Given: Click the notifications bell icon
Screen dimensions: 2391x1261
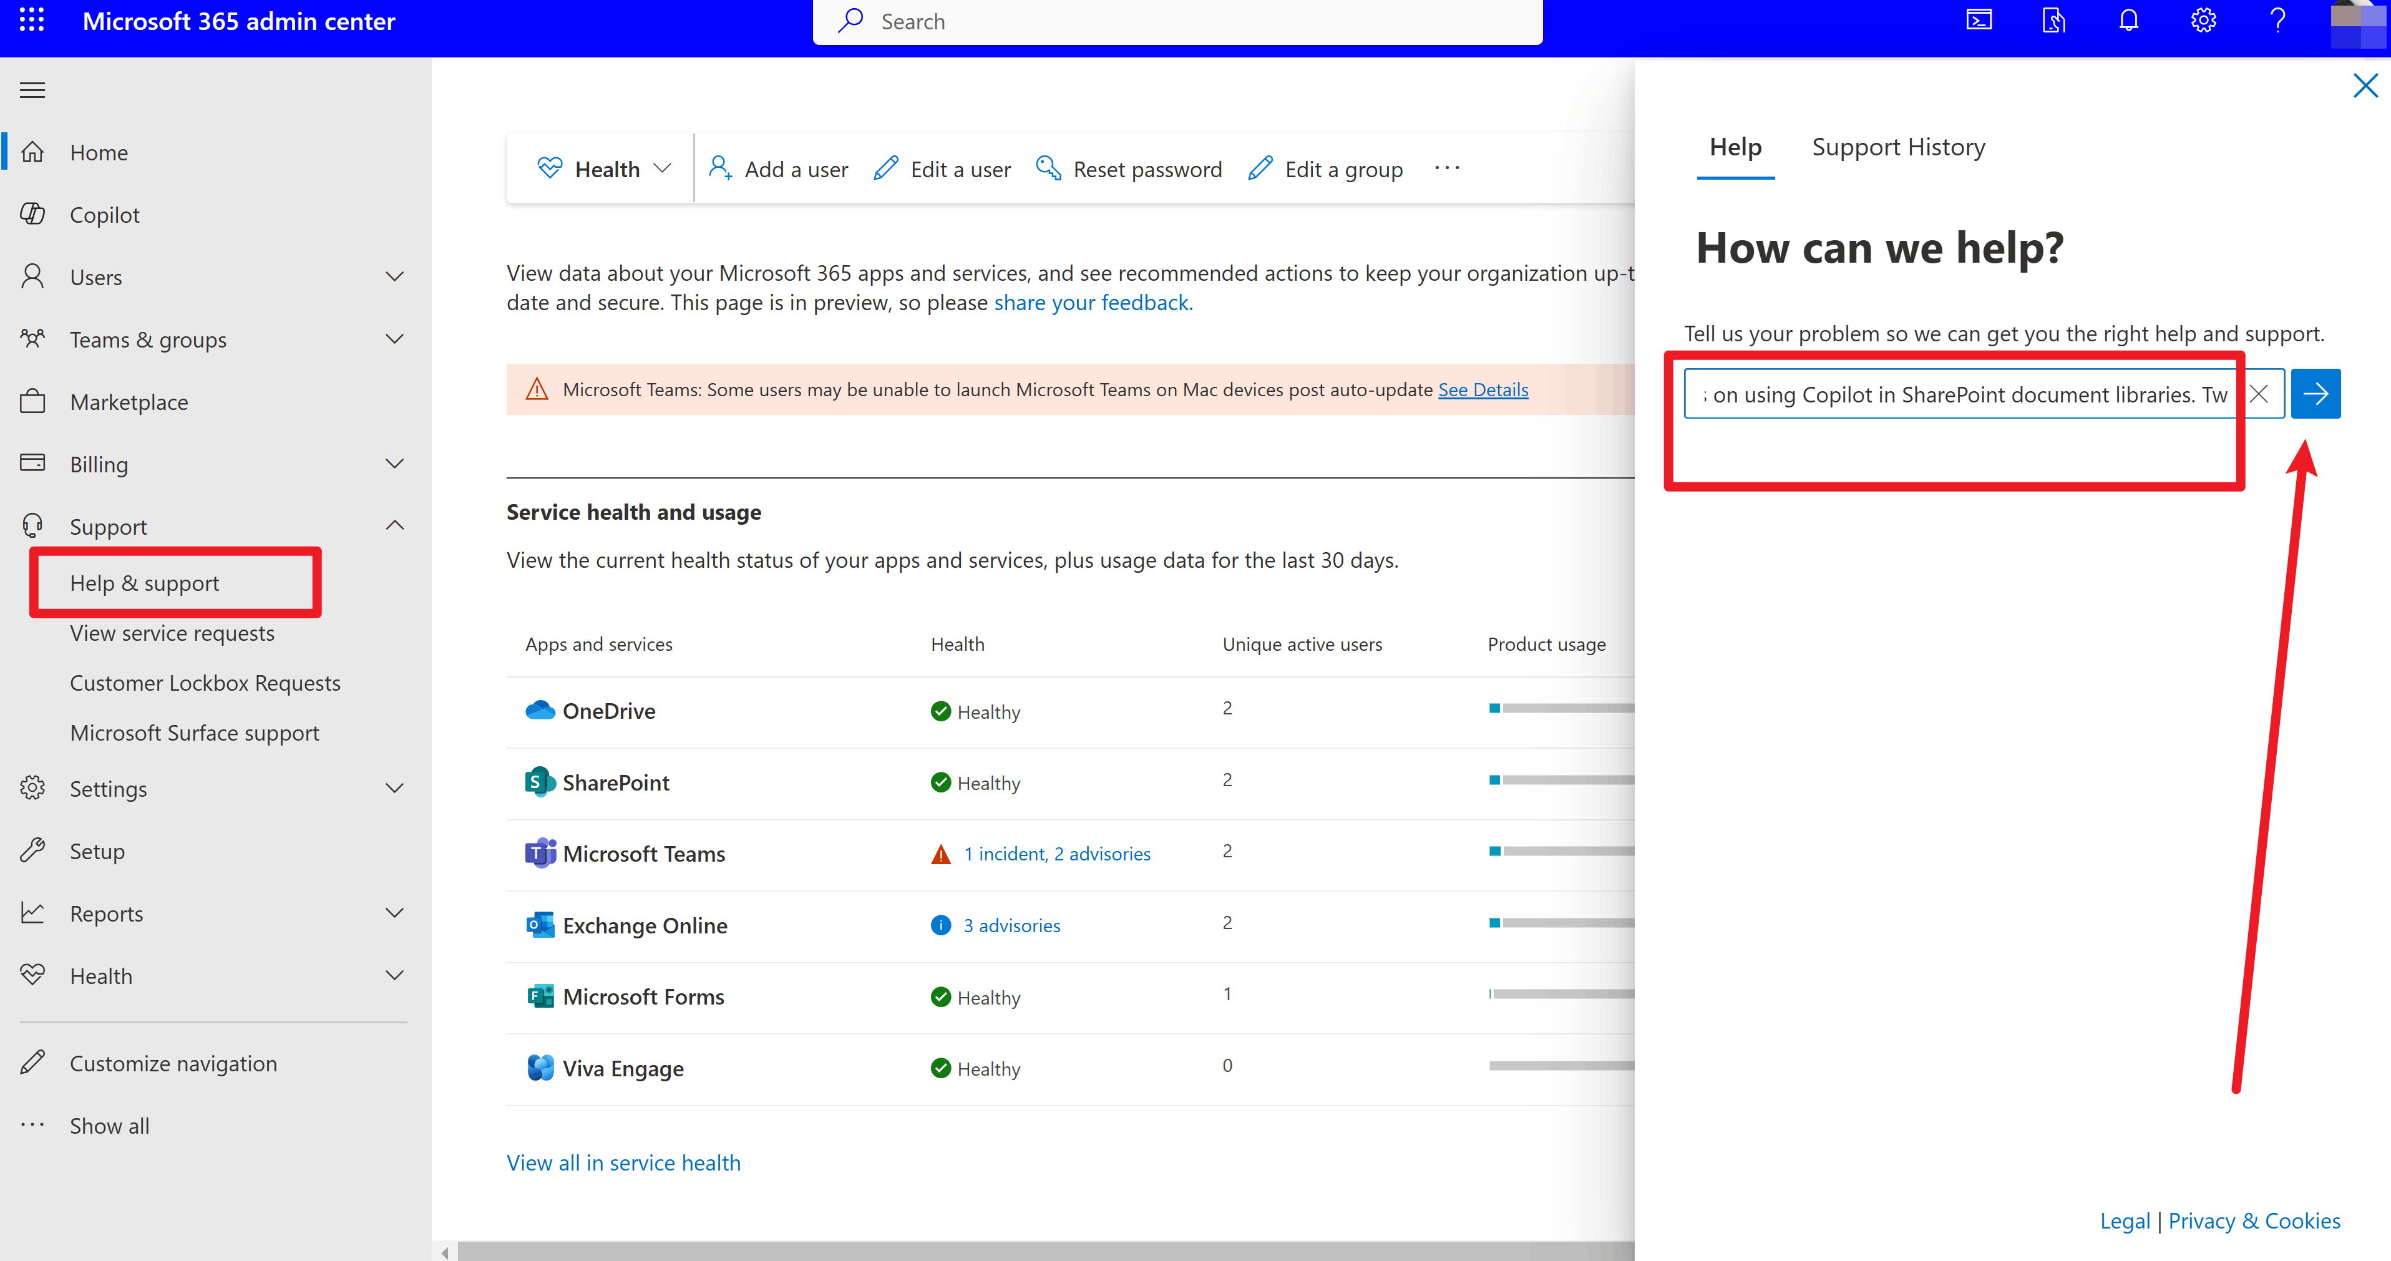Looking at the screenshot, I should tap(2128, 21).
